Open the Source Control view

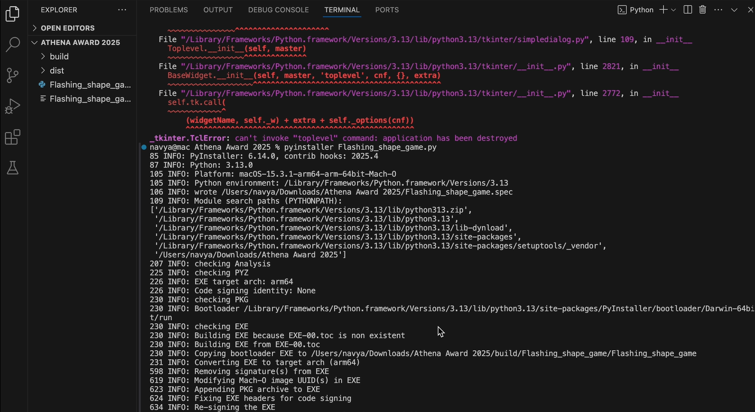(x=12, y=75)
